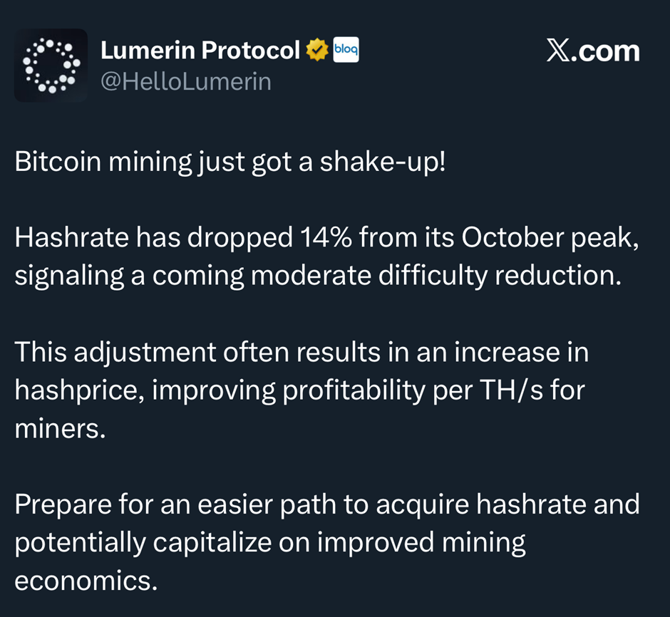Click the "Bitcoin mining just got a shake-up!" line
The image size is (670, 617).
coord(230,162)
